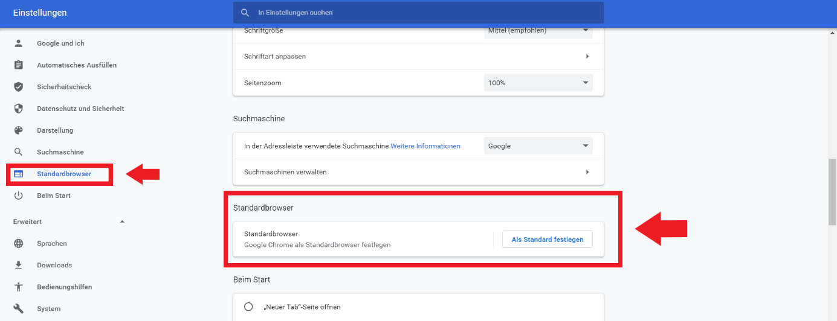
Task: Open the Seitenzoom 100% dropdown
Action: click(538, 83)
